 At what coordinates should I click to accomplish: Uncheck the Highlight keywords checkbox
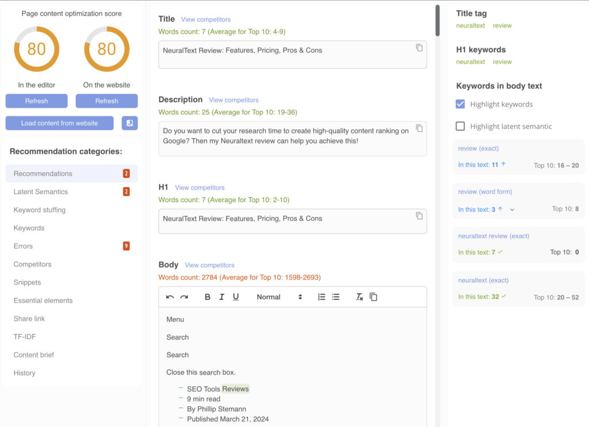click(459, 104)
